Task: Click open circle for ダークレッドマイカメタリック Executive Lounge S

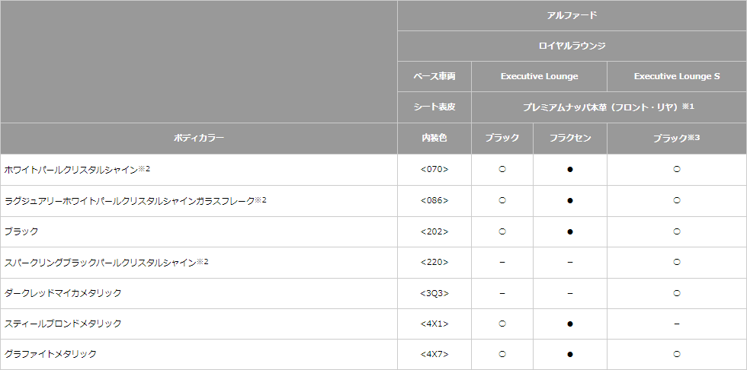Action: coord(677,293)
